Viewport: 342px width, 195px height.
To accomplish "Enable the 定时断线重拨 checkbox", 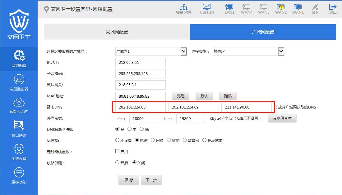I will (118, 152).
